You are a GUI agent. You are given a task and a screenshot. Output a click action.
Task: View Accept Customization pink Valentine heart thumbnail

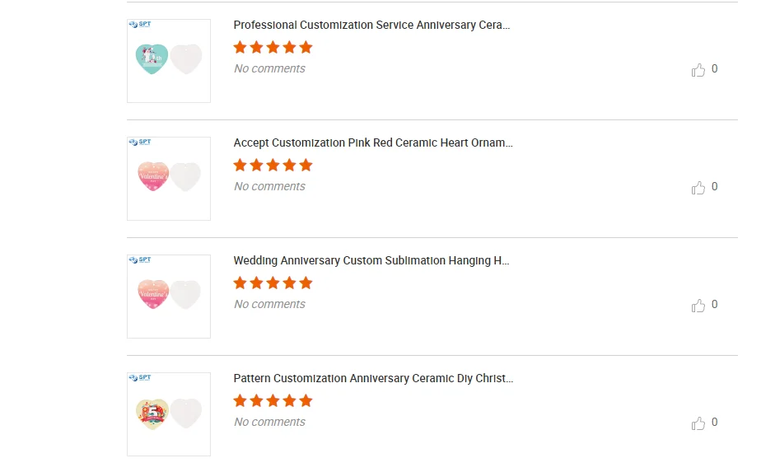pyautogui.click(x=169, y=179)
